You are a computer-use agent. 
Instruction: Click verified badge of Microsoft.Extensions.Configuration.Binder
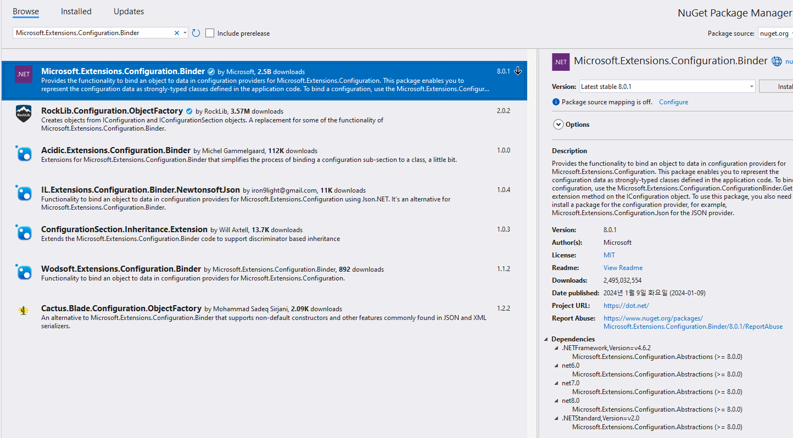(211, 71)
